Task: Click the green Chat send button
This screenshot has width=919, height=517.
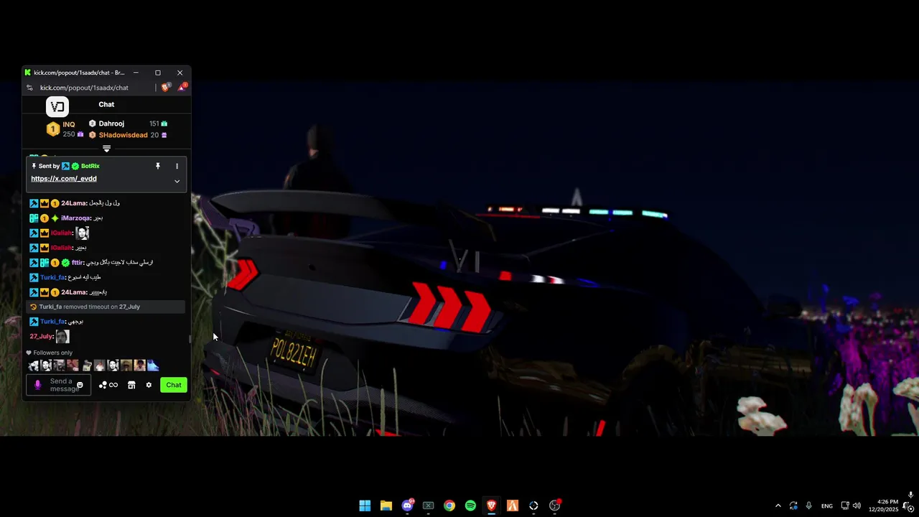Action: click(x=174, y=385)
